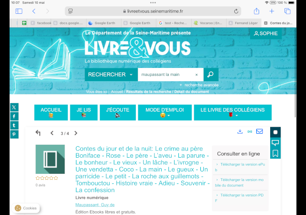Open recherche avancée link
This screenshot has height=215, width=306.
(x=199, y=85)
